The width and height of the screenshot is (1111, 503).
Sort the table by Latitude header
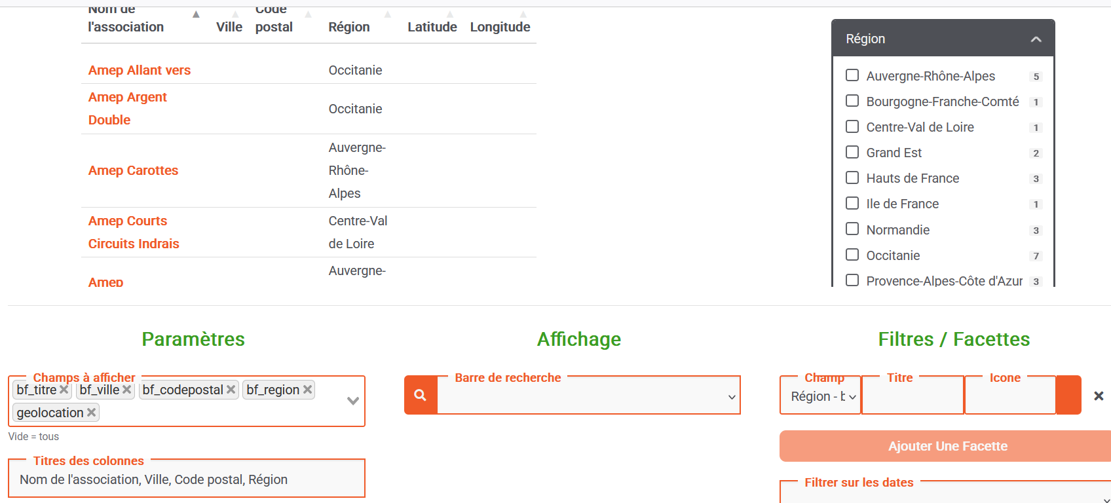(432, 27)
